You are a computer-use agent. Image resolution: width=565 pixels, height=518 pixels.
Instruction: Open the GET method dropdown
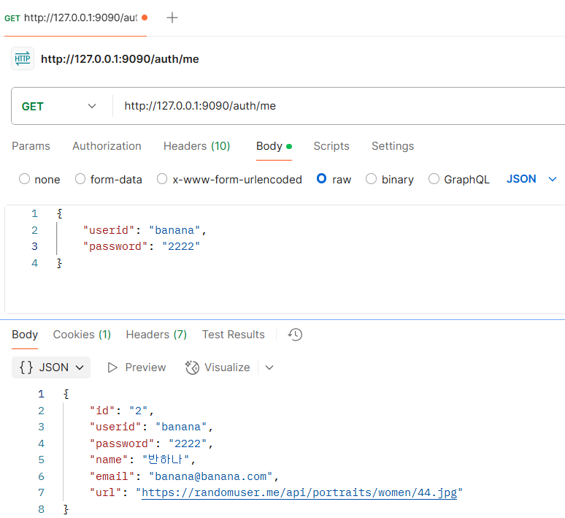coord(60,106)
